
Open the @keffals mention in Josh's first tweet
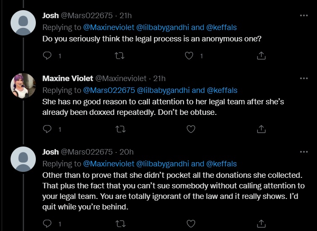click(x=221, y=27)
